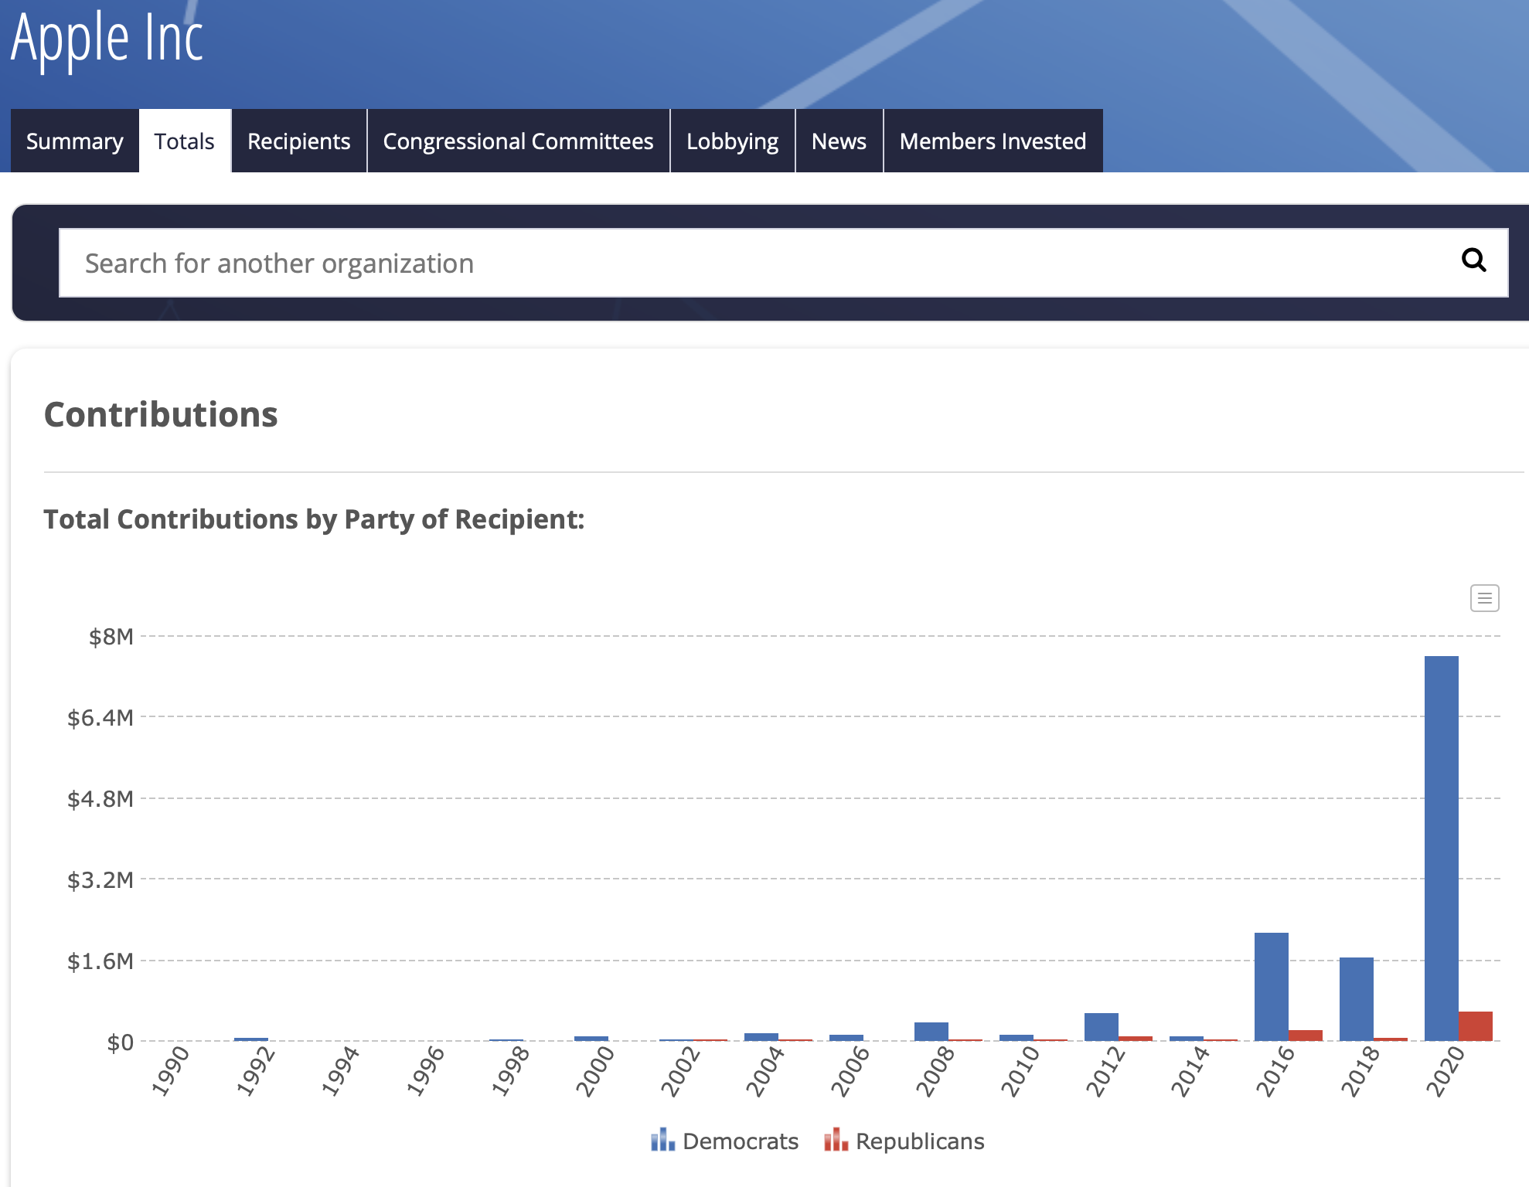Viewport: 1529px width, 1187px height.
Task: Click the 2020 Republicans red bar
Action: coord(1475,1026)
